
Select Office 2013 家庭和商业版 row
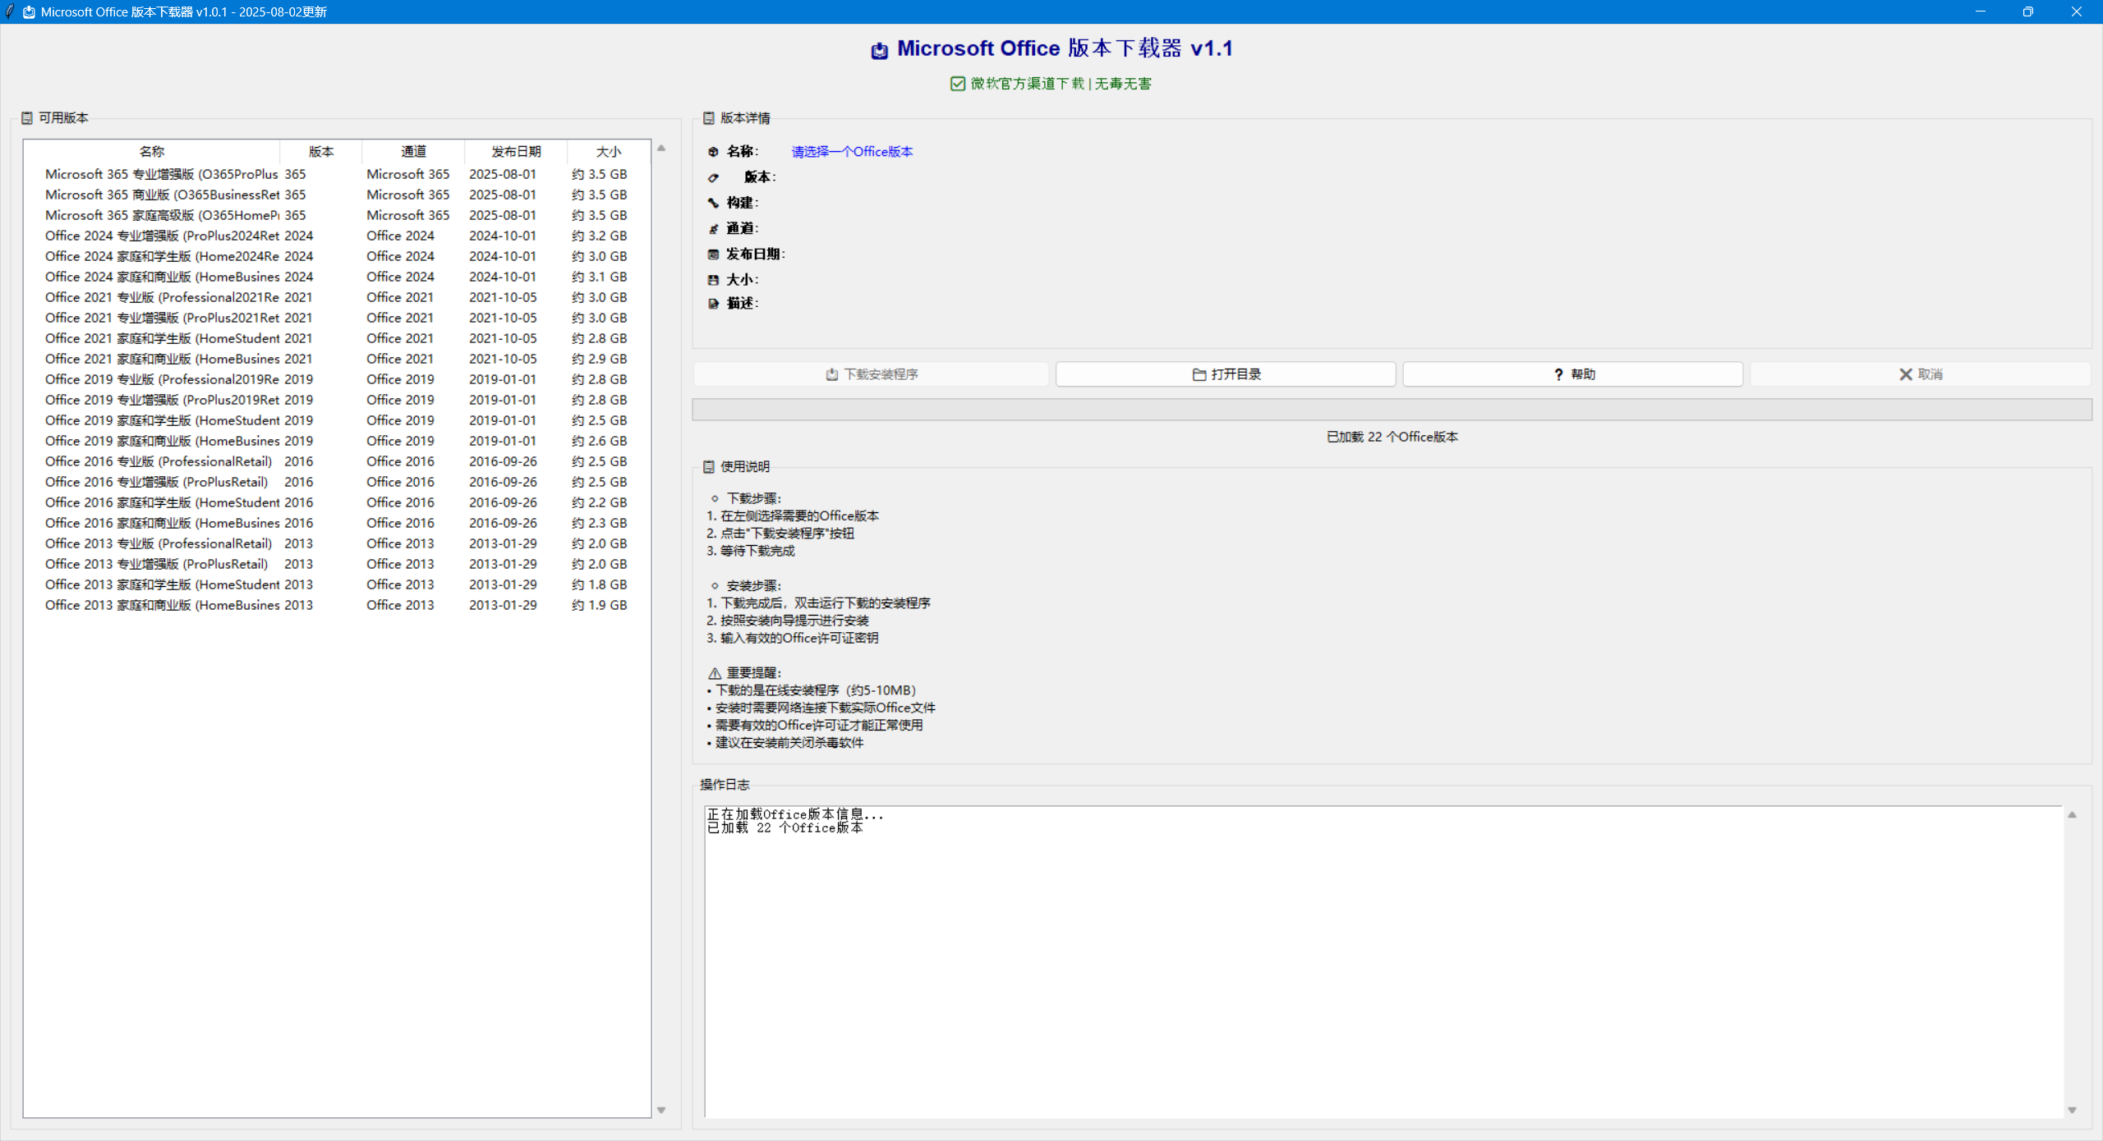point(337,605)
